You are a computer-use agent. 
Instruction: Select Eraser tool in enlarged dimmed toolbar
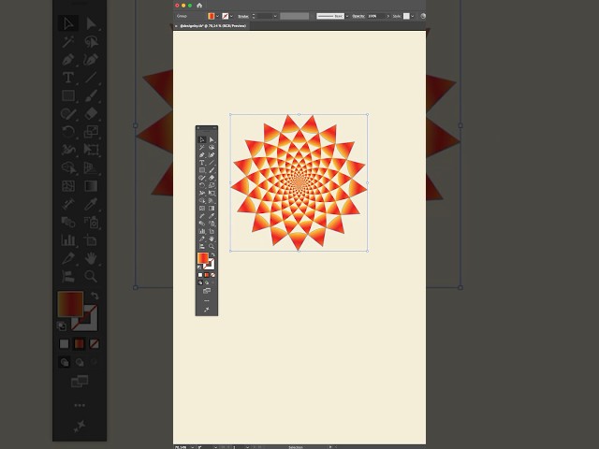pos(91,113)
